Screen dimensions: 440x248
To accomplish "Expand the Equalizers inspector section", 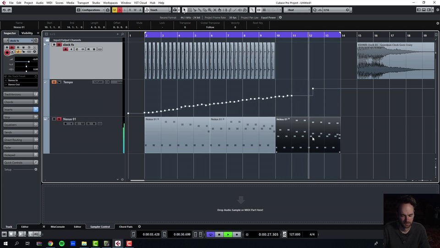I will tap(21, 124).
